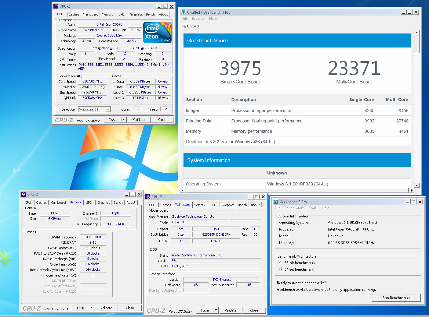Click Validate in top CPU-Z window
Viewport: 429px width, 317px height.
139,120
